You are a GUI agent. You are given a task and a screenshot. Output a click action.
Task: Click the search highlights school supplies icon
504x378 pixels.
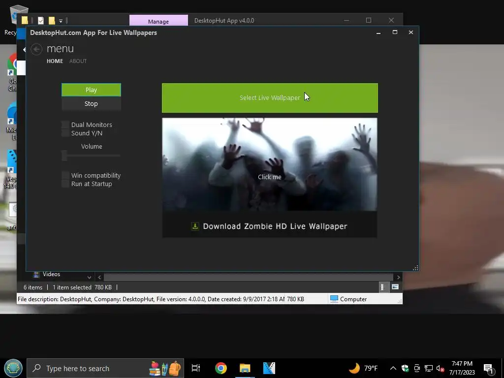pos(165,368)
